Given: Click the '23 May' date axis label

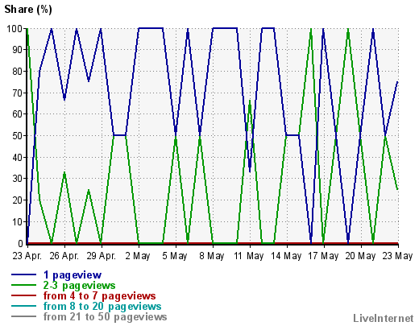Looking at the screenshot, I should tap(397, 256).
